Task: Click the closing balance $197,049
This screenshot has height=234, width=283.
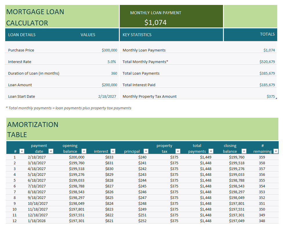Action: pyautogui.click(x=237, y=221)
